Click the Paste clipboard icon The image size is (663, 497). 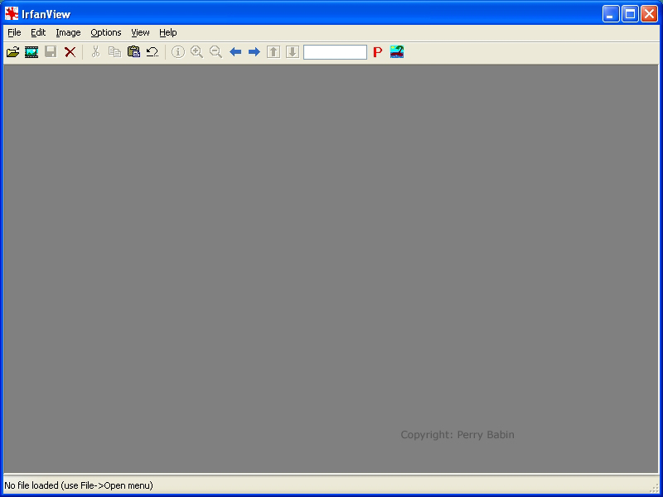point(133,52)
